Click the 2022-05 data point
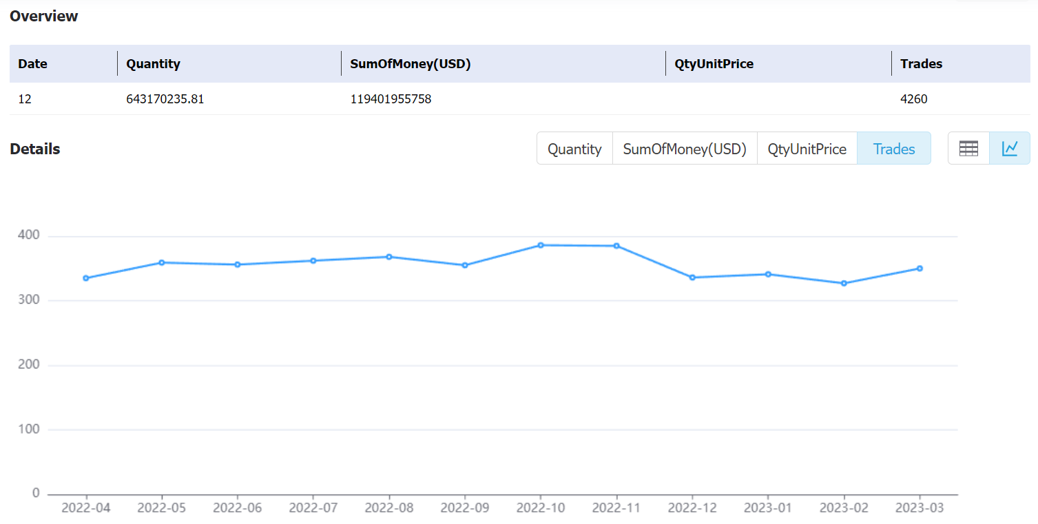Screen dimensions: 1038x524 (162, 262)
